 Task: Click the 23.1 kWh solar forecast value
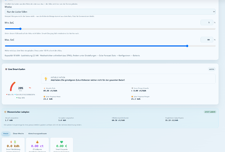point(48,99)
